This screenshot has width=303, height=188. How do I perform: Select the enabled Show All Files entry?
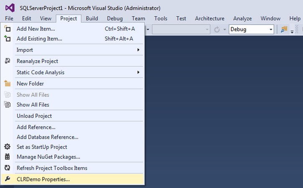(x=73, y=104)
